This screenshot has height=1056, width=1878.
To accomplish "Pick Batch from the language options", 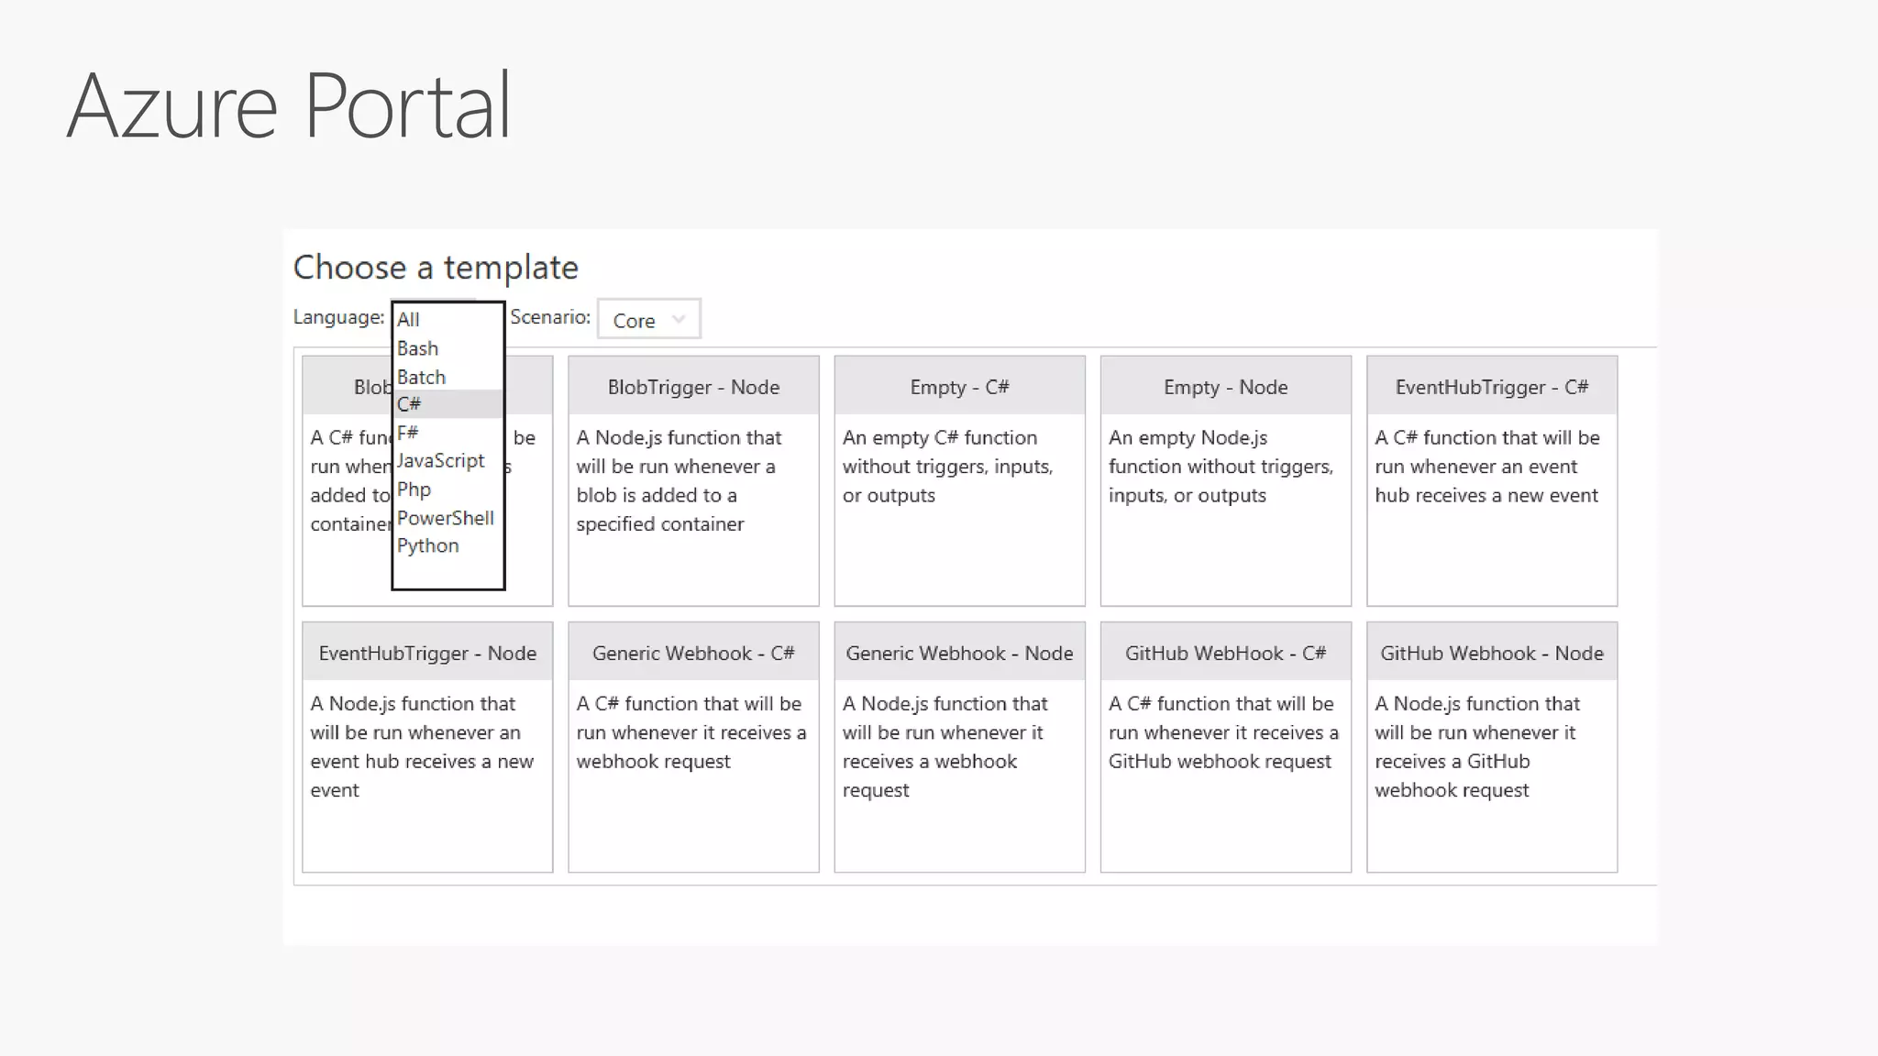I will [x=421, y=377].
